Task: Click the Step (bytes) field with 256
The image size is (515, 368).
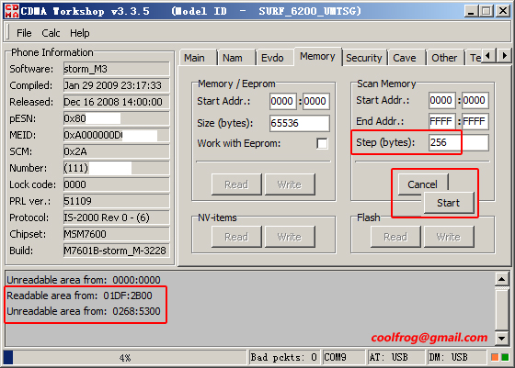Action: (459, 142)
